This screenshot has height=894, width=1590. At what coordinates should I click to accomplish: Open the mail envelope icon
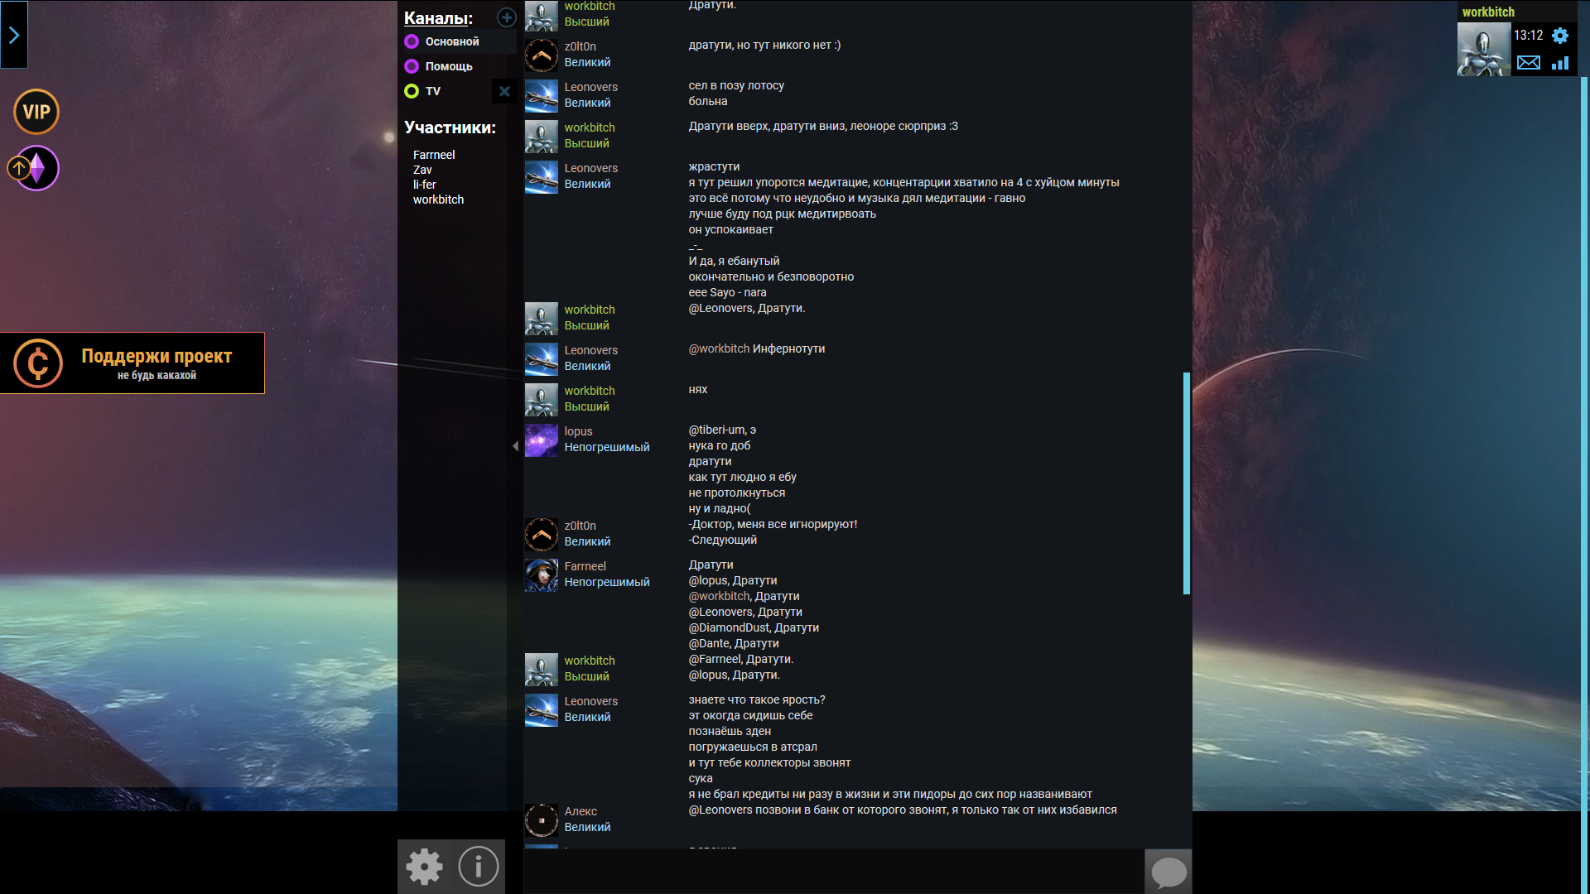tap(1528, 63)
